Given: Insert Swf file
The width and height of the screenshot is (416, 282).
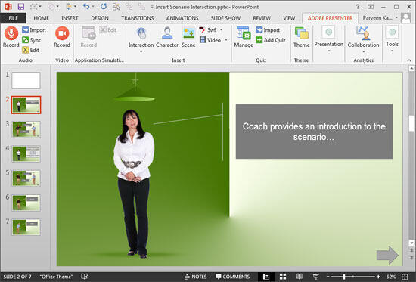Looking at the screenshot, I should [208, 30].
